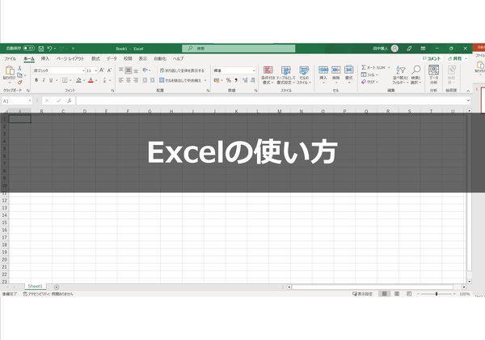Image resolution: width=485 pixels, height=340 pixels.
Task: Switch to the Insert tab
Action: 45,58
